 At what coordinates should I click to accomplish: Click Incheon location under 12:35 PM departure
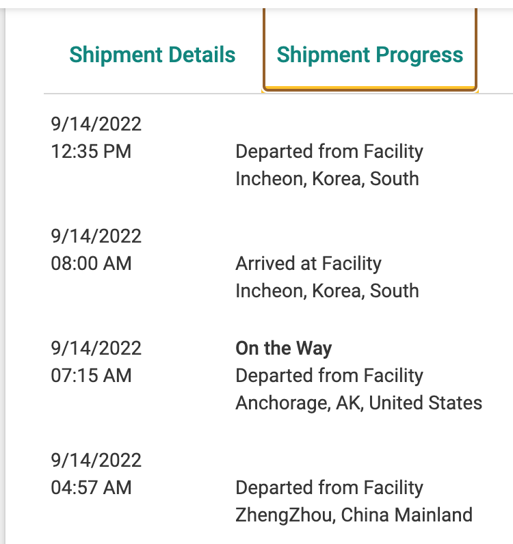tap(327, 178)
